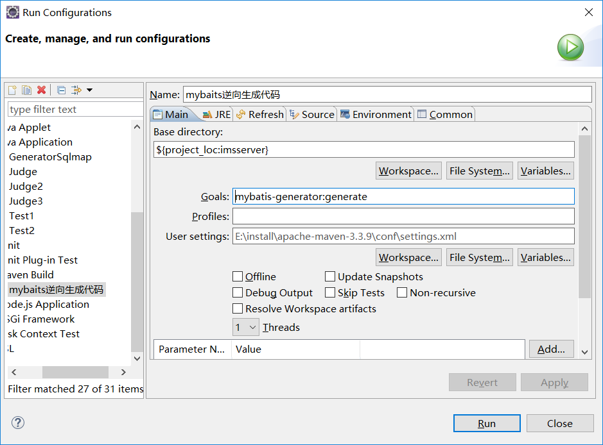
Task: Click the Run button
Action: point(486,423)
